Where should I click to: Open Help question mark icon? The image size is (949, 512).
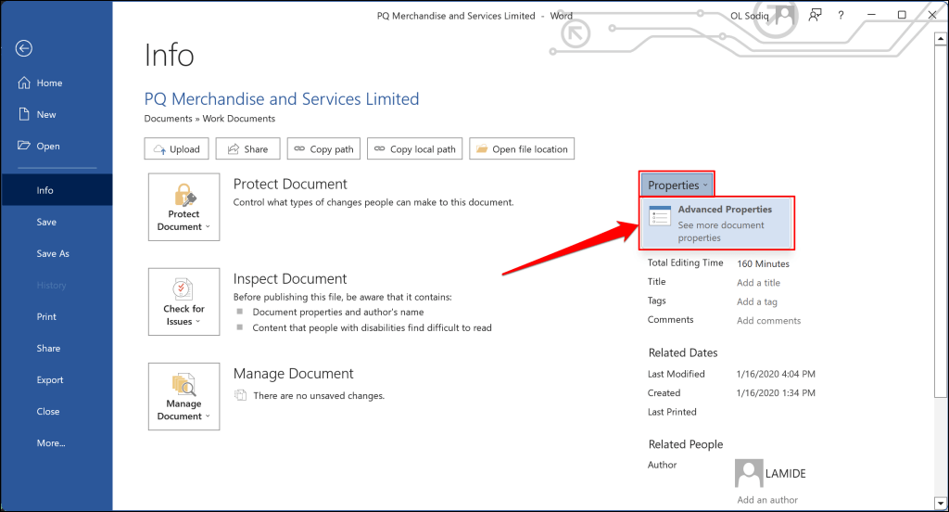coord(841,15)
